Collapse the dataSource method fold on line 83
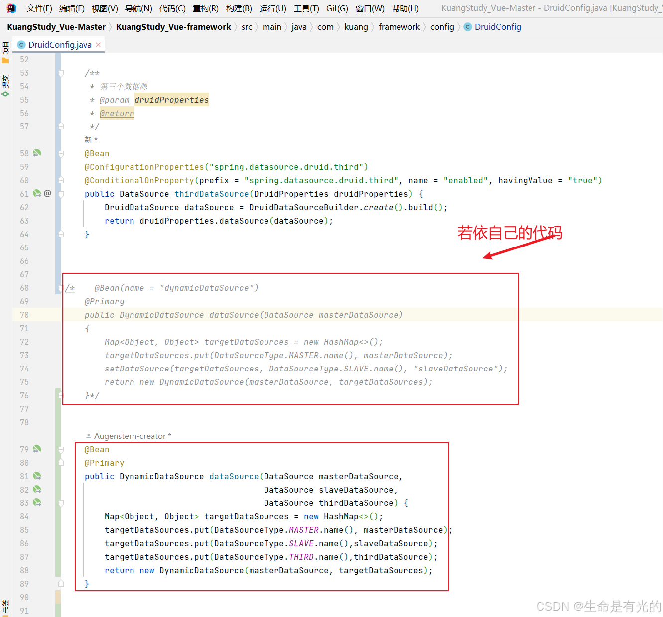 click(61, 503)
